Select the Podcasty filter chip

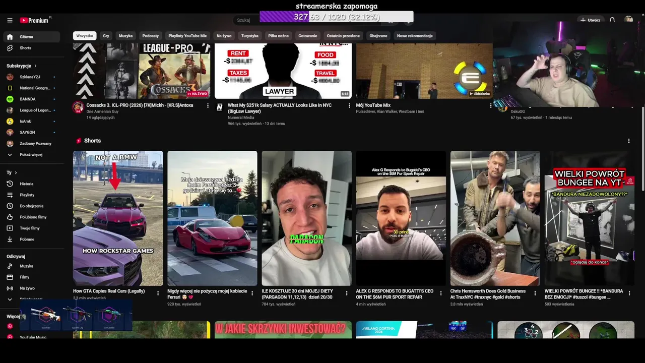[x=151, y=36]
